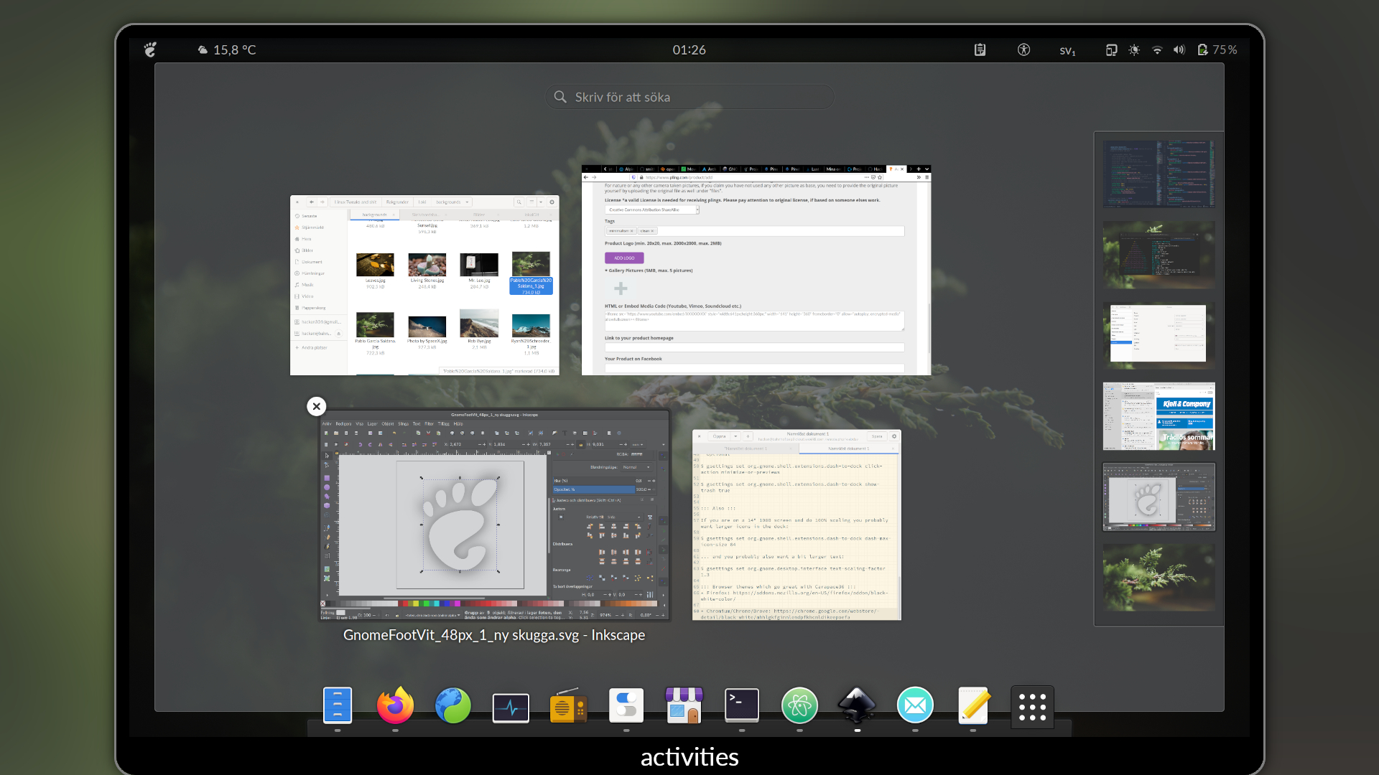Click the Wi-Fi status icon

click(x=1157, y=50)
